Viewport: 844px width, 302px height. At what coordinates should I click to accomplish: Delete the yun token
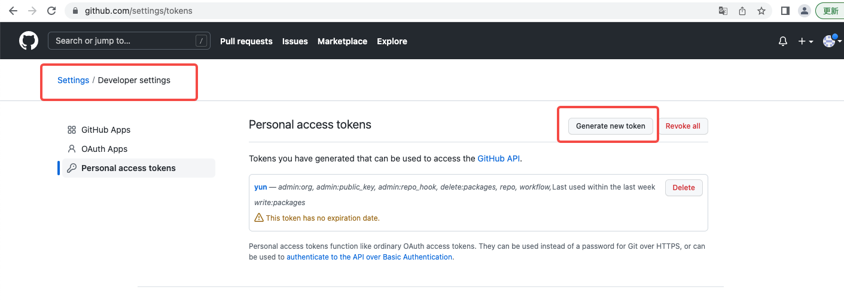pyautogui.click(x=683, y=188)
